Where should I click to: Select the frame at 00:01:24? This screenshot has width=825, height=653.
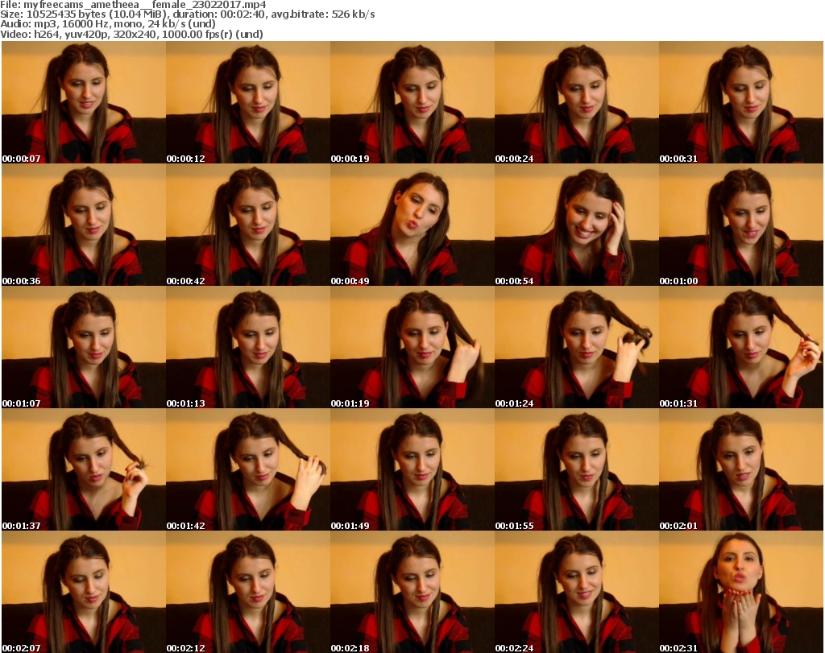point(577,348)
